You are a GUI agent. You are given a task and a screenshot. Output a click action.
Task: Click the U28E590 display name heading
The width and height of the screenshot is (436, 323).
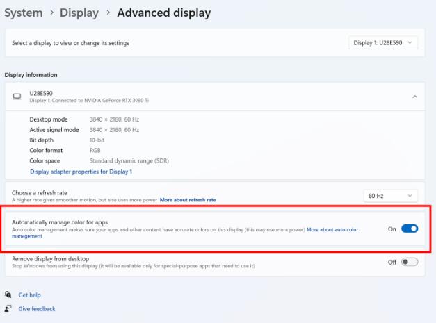[41, 93]
